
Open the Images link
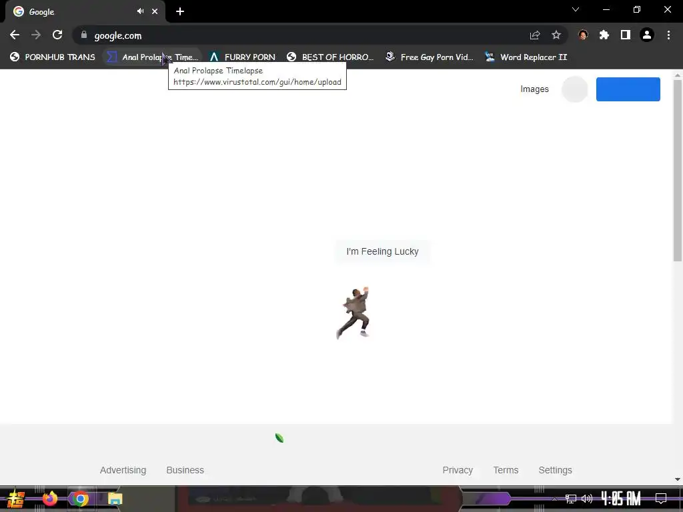tap(534, 89)
